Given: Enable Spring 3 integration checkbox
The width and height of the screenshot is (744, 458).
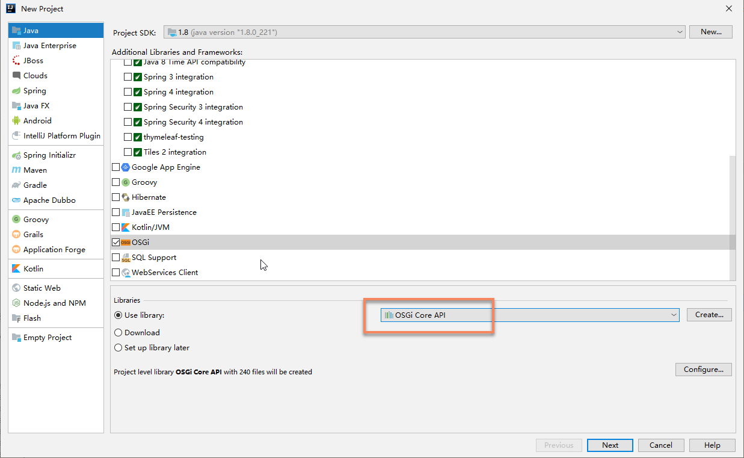Looking at the screenshot, I should 128,77.
